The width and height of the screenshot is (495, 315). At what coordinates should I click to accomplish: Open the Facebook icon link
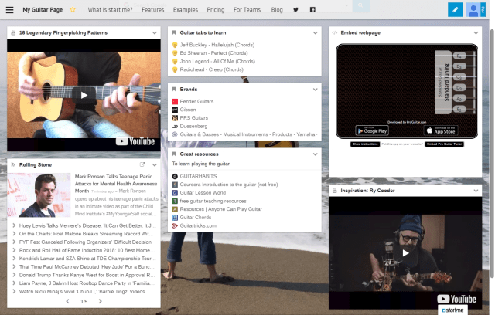pyautogui.click(x=312, y=10)
